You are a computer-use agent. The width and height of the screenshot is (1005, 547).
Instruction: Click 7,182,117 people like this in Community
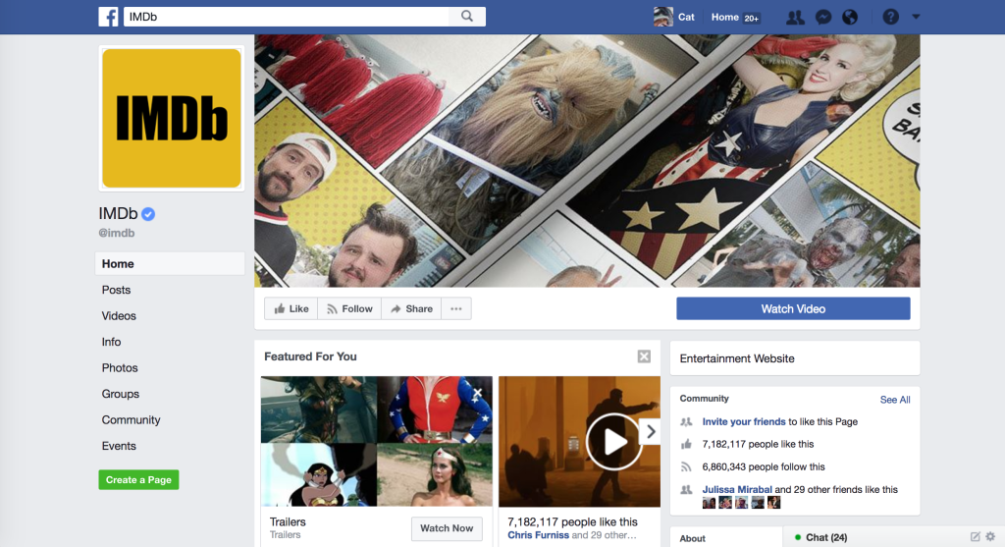[758, 444]
